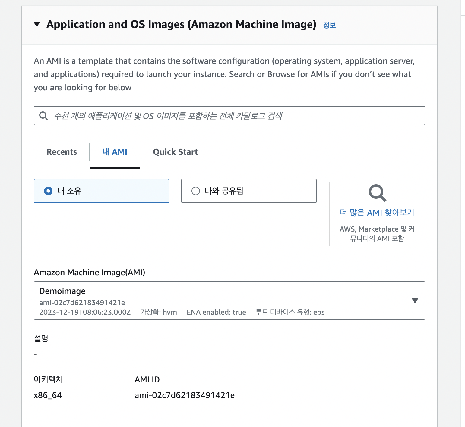Click the AMI ID label
465x427 pixels.
[x=147, y=379]
